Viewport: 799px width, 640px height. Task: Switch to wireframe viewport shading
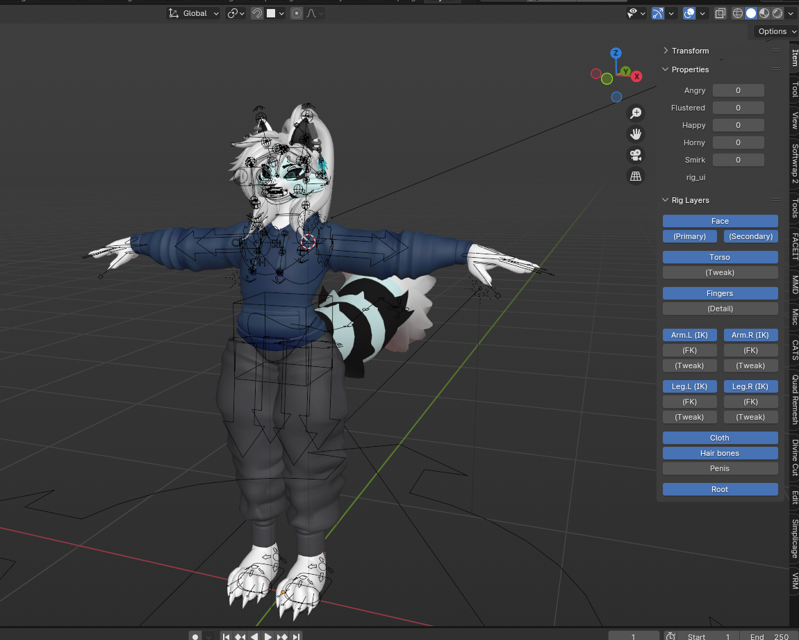pyautogui.click(x=737, y=13)
